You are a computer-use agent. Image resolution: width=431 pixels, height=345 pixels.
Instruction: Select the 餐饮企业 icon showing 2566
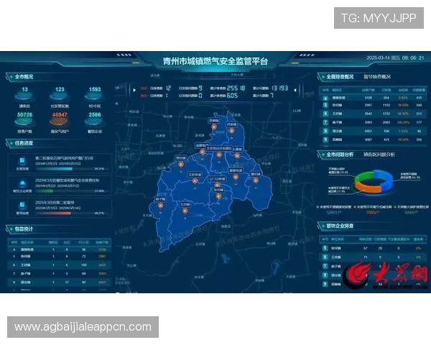coord(95,119)
